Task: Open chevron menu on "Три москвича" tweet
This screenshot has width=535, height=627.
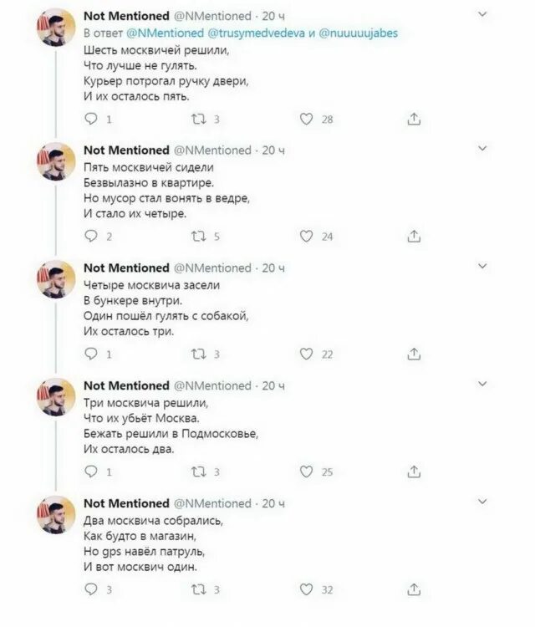Action: (482, 384)
